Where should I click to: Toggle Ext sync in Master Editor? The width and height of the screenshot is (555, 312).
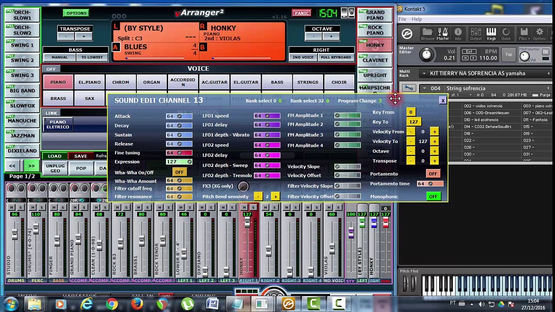click(469, 51)
